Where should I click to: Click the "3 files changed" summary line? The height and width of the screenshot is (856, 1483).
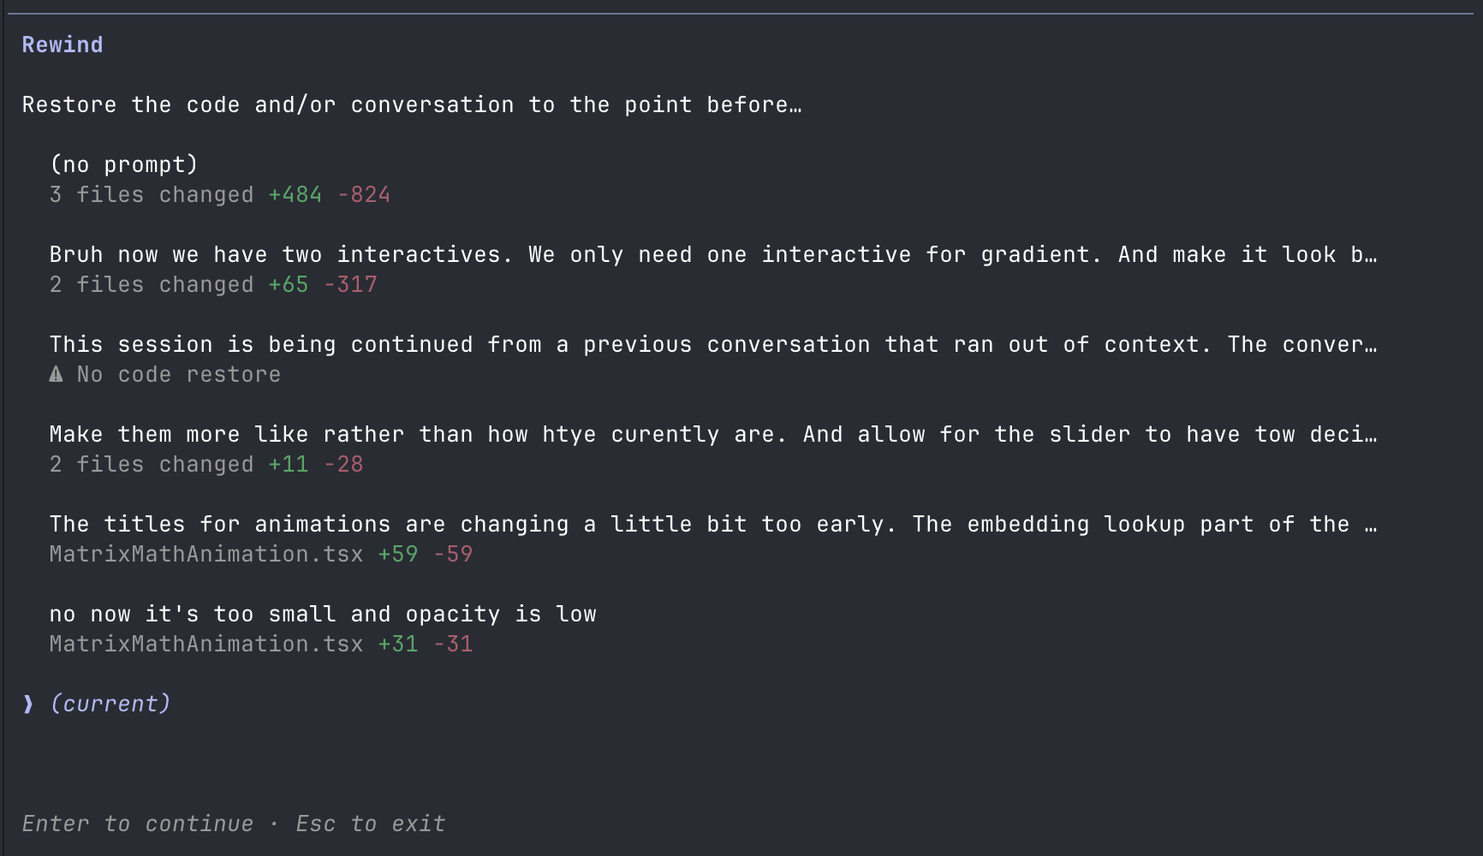[152, 195]
